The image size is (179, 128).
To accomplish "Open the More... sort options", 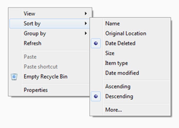I will 113,110.
